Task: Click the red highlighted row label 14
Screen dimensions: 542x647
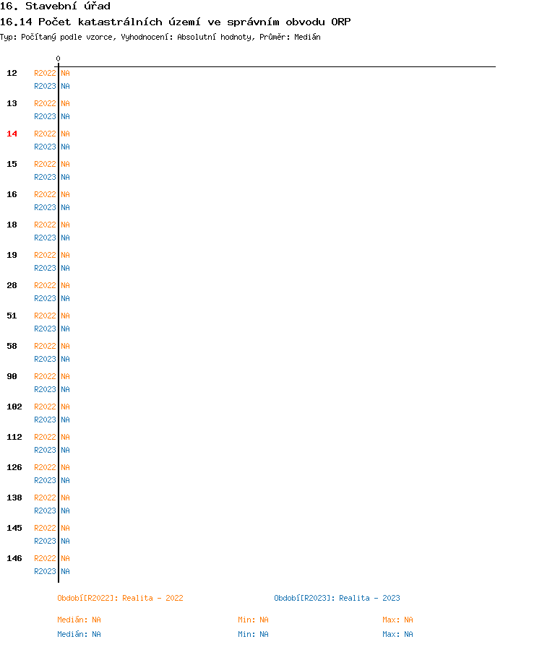Action: (x=12, y=134)
